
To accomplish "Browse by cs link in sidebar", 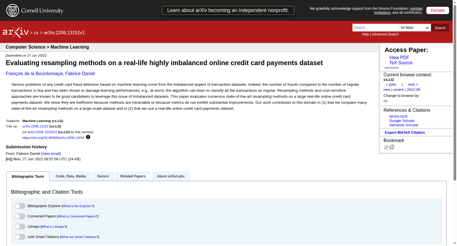I will pyautogui.click(x=385, y=101).
